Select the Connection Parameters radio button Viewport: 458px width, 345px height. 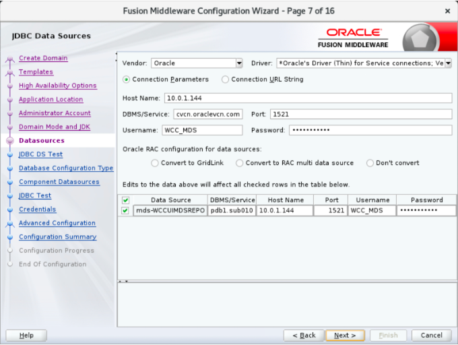(x=126, y=80)
